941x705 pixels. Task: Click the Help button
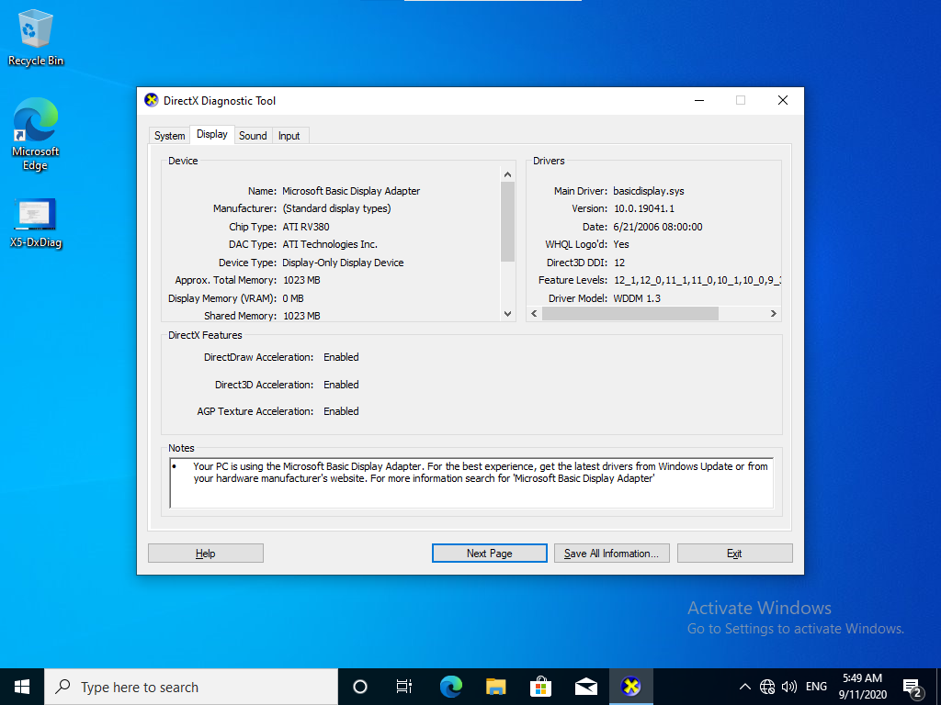click(x=205, y=554)
